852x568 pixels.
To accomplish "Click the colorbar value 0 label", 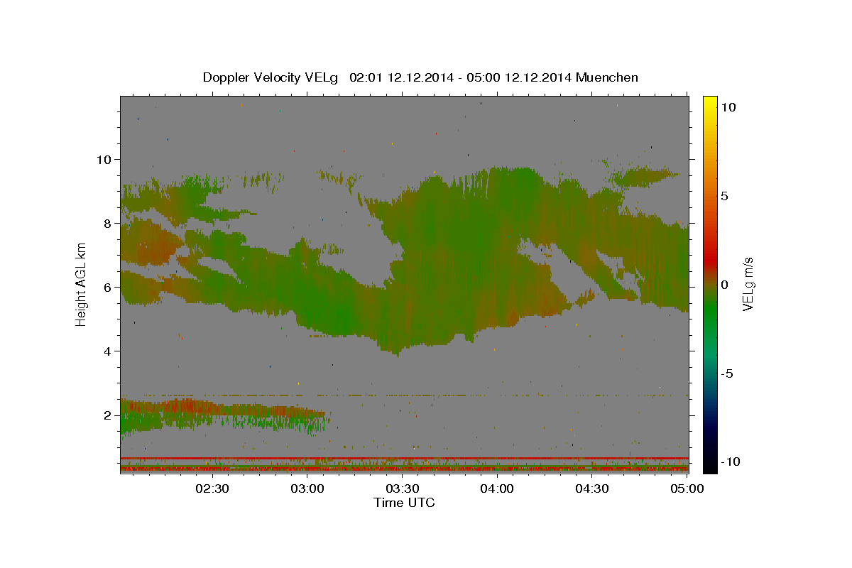I will tap(725, 284).
